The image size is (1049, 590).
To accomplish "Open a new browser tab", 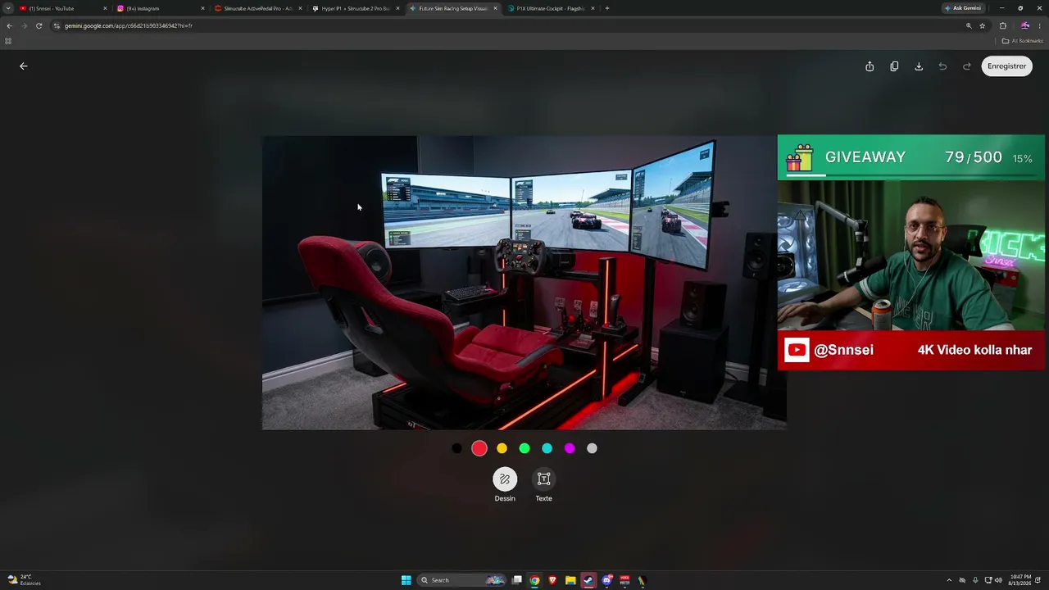I will click(x=607, y=8).
